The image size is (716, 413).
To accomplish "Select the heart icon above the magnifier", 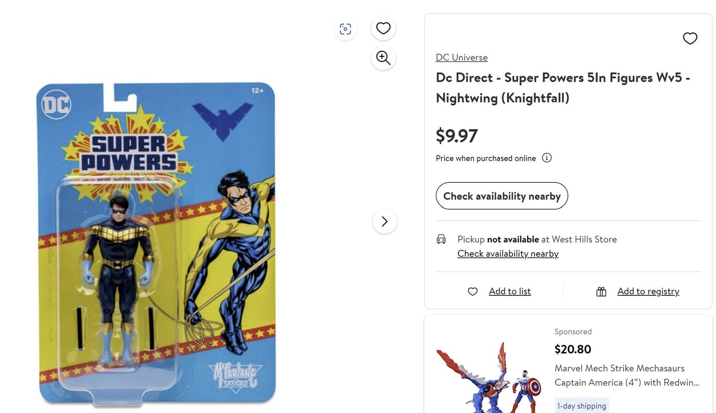I will click(383, 28).
